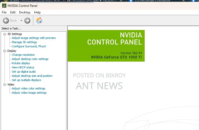Open Adjust image settings with preview
This screenshot has height=130, width=199.
click(34, 38)
